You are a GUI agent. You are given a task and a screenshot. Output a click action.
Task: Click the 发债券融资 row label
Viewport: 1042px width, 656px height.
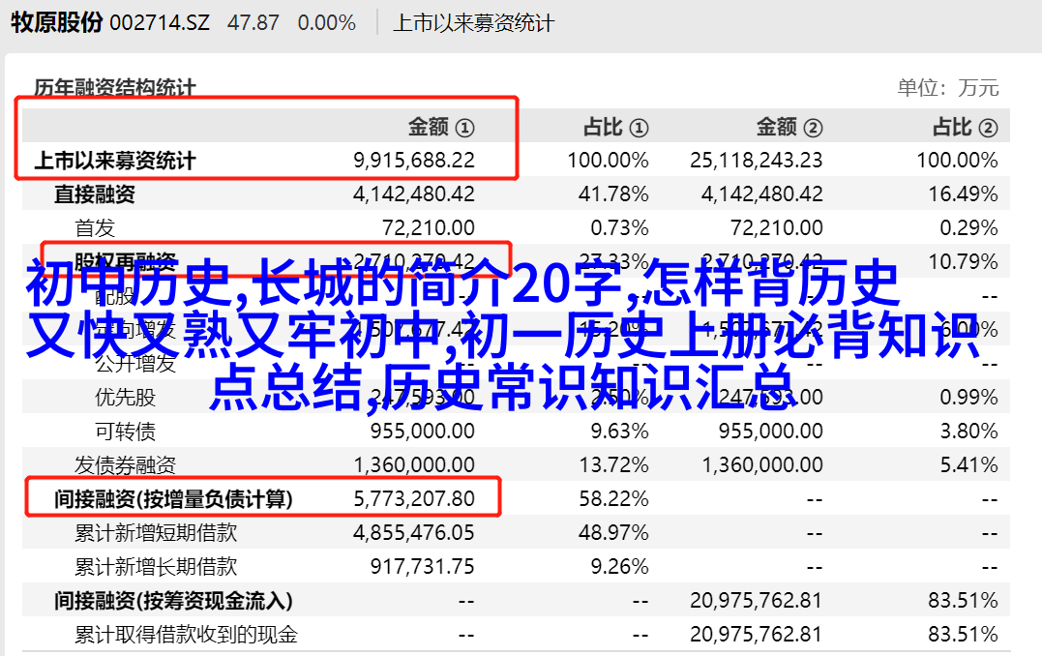point(125,465)
